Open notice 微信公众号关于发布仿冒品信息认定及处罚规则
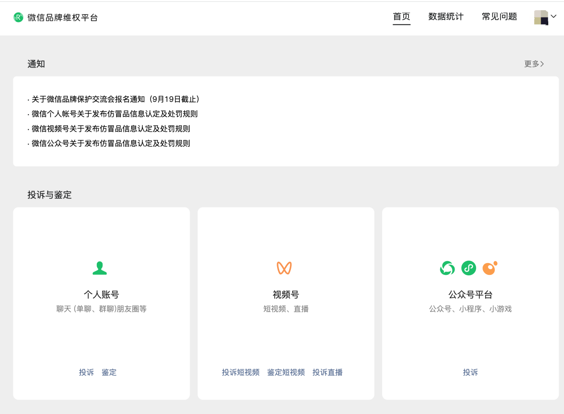Viewport: 564px width, 414px height. click(111, 143)
